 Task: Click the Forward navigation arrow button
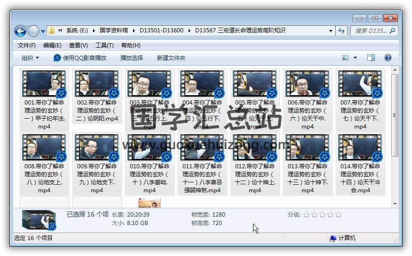click(x=33, y=31)
